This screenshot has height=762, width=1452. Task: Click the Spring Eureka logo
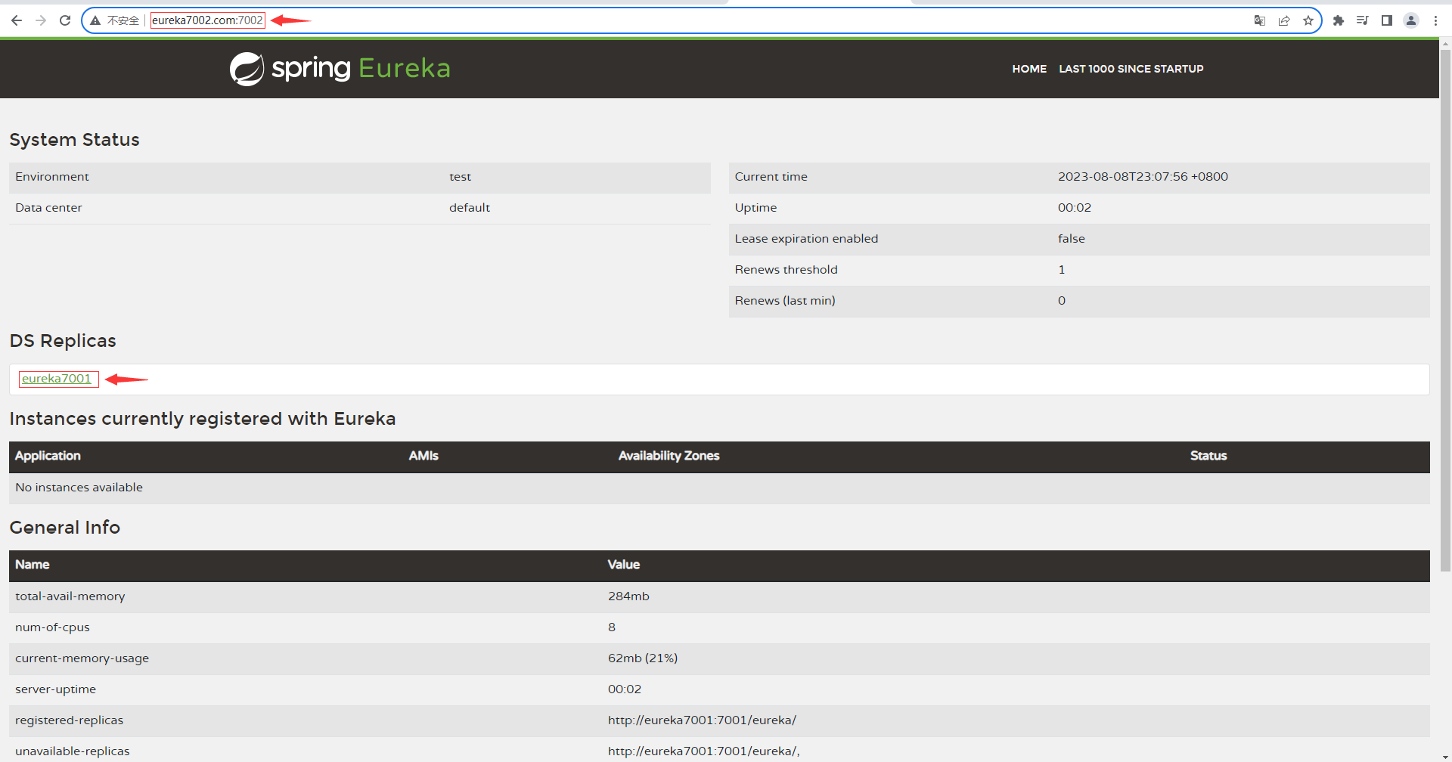click(340, 69)
